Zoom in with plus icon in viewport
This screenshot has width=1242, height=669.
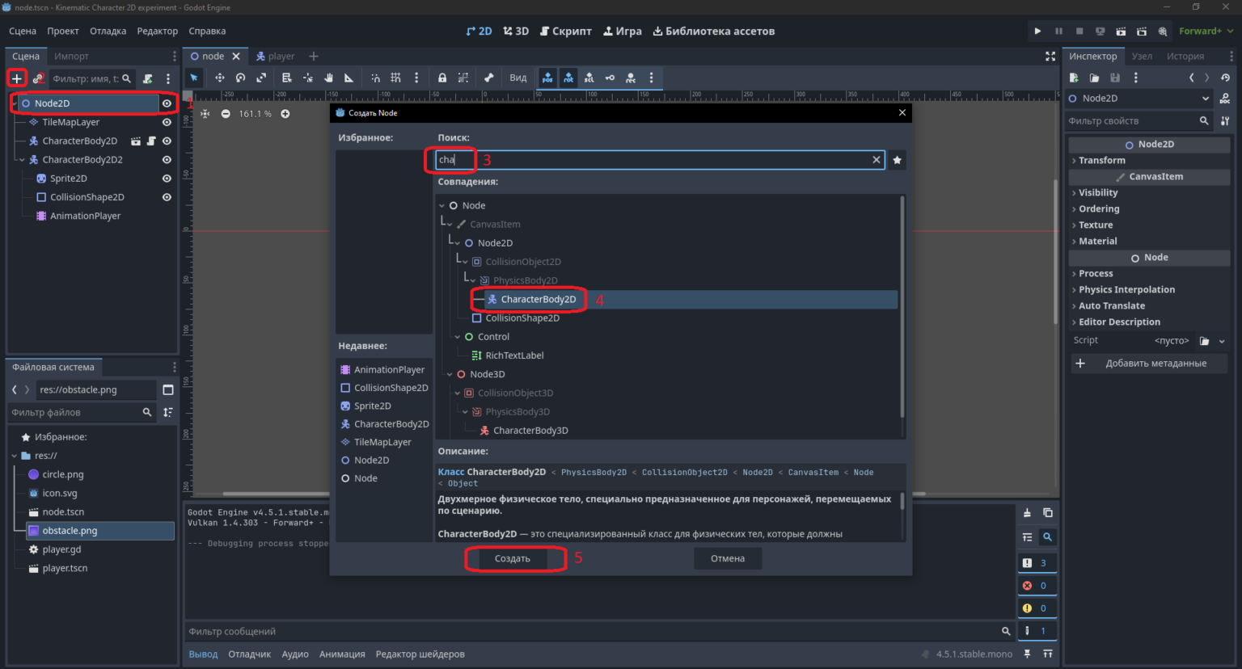(285, 114)
